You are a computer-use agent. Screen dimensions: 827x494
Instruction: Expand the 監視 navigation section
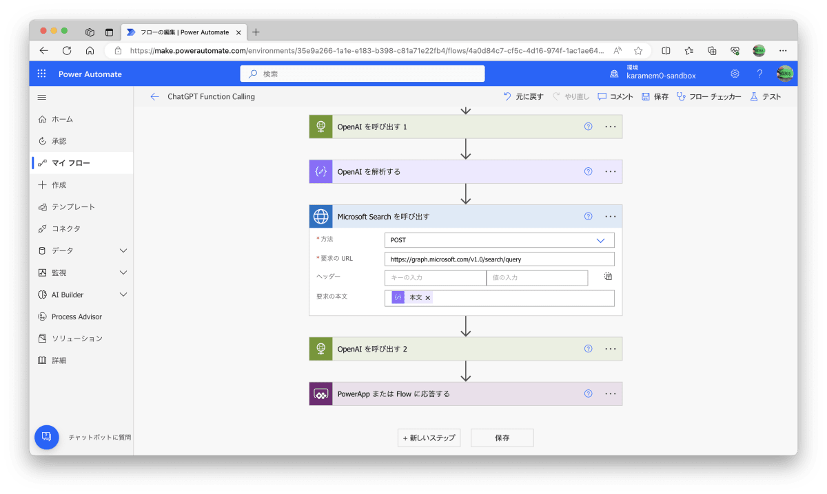pyautogui.click(x=123, y=272)
